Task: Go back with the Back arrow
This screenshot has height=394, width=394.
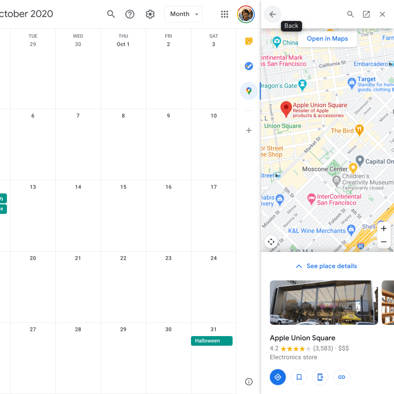Action: point(273,14)
